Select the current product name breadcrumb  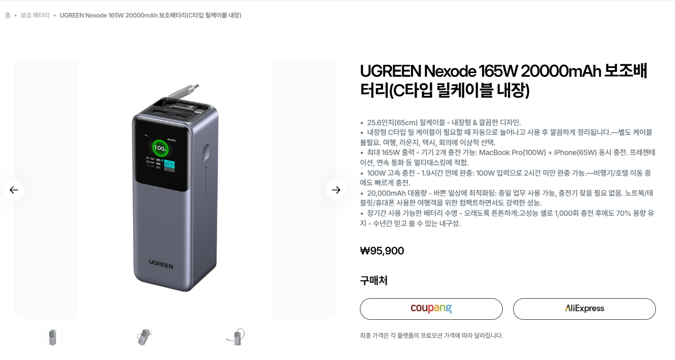coord(151,15)
